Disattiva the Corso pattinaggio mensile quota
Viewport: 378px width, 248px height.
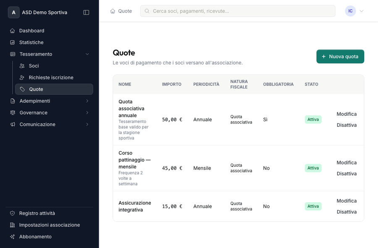pos(346,173)
